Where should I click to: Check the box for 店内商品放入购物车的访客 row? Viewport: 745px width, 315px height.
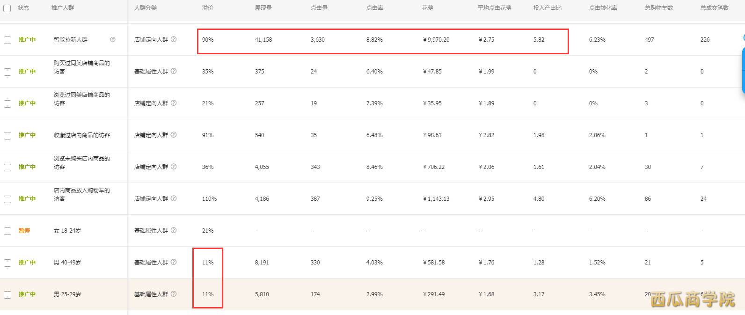[7, 199]
